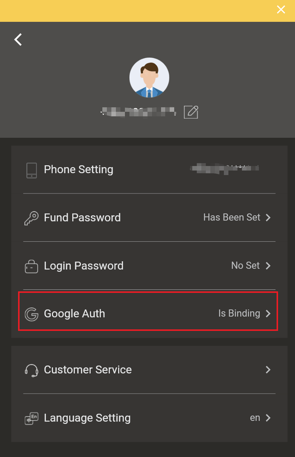
Task: Click the phone icon next to Phone Setting
Action: (32, 170)
